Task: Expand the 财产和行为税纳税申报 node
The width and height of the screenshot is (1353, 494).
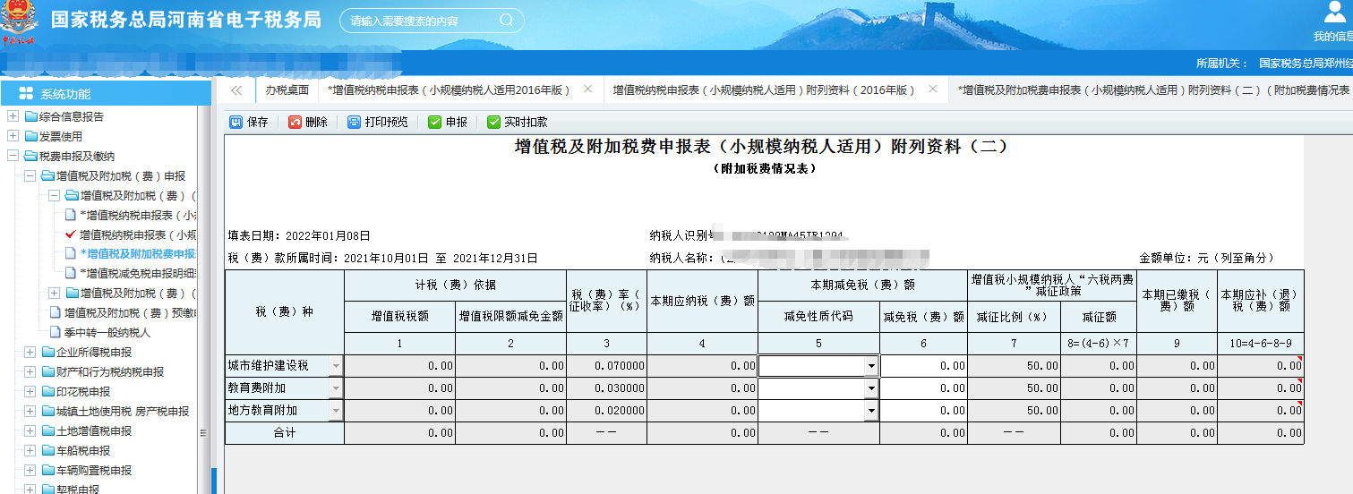Action: click(x=30, y=372)
